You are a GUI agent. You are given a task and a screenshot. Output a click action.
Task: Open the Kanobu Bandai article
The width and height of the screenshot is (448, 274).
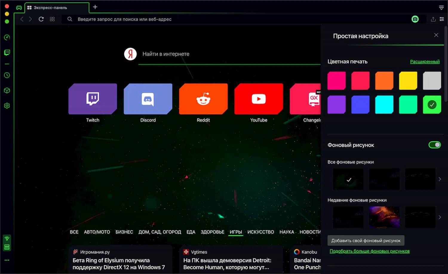(x=306, y=260)
